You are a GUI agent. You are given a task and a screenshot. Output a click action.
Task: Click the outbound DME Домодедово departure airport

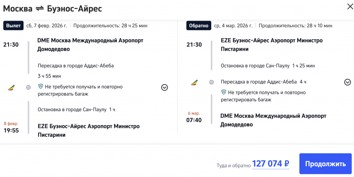tap(90, 45)
